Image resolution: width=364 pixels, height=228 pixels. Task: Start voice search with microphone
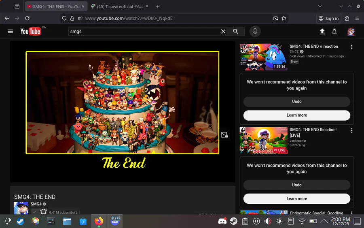pyautogui.click(x=255, y=31)
